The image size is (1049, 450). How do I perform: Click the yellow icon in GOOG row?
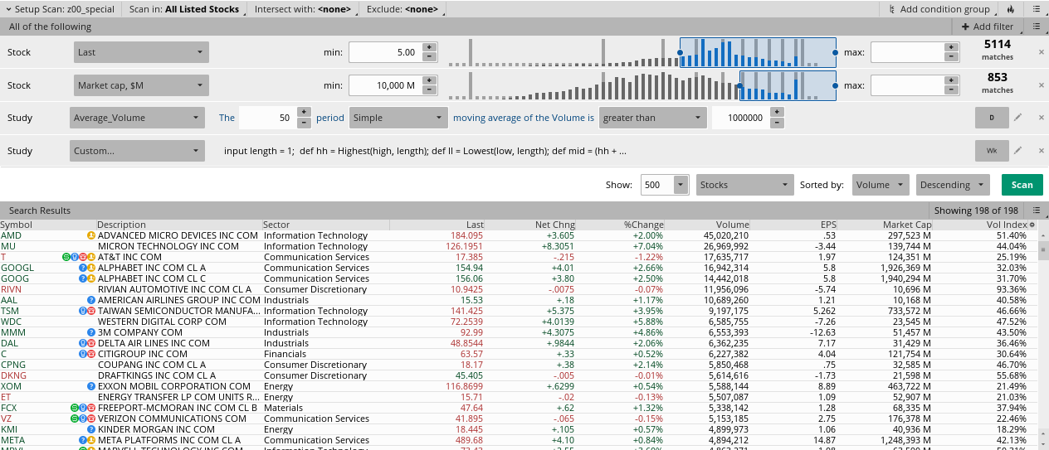pyautogui.click(x=91, y=278)
